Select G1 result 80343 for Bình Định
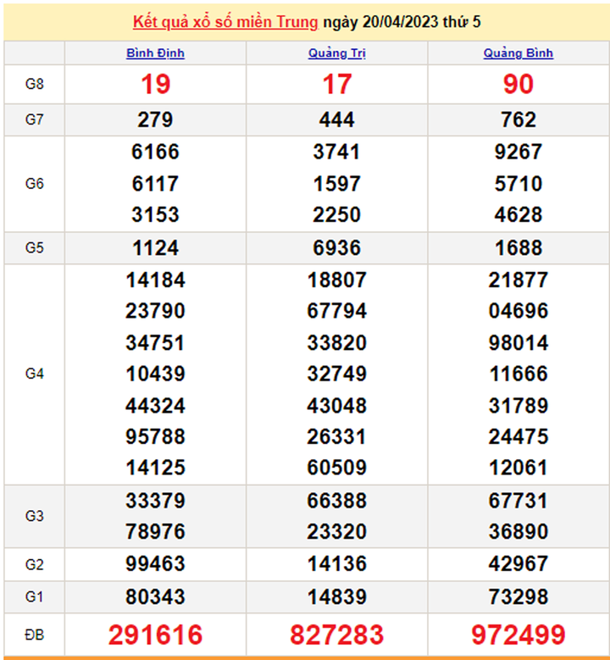This screenshot has height=660, width=610. 155,596
